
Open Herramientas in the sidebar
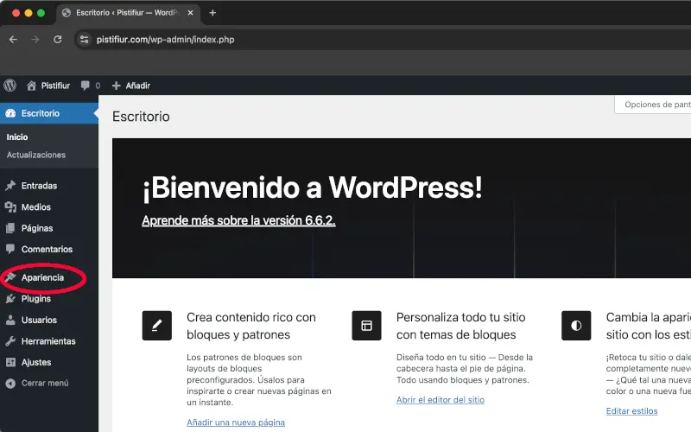tap(48, 340)
